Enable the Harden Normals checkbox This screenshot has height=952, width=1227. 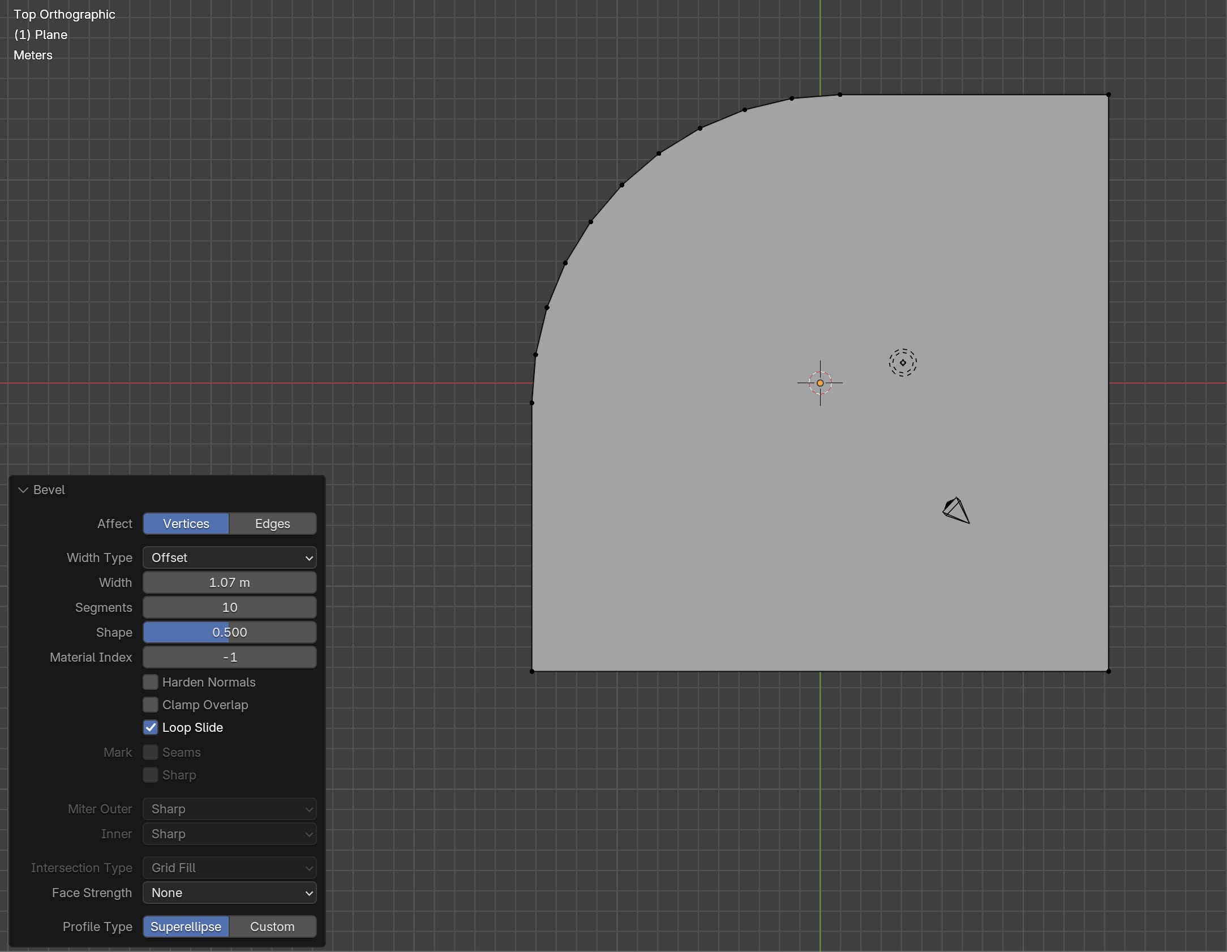151,682
